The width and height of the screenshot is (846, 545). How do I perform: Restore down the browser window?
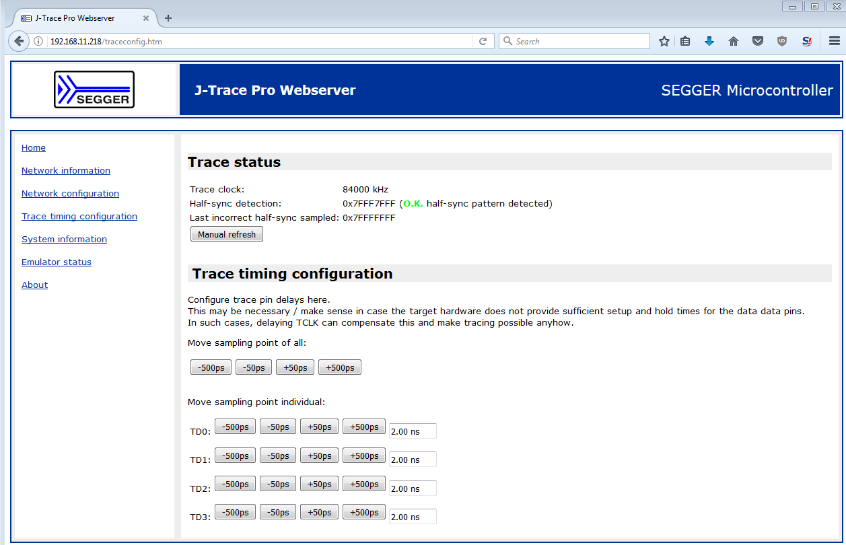point(814,6)
